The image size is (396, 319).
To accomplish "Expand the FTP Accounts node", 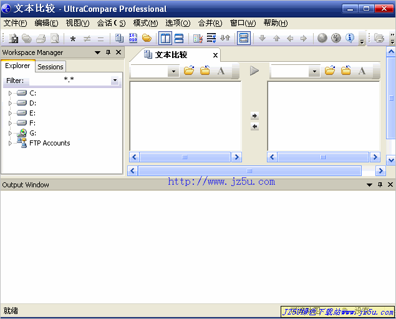I will [10, 143].
